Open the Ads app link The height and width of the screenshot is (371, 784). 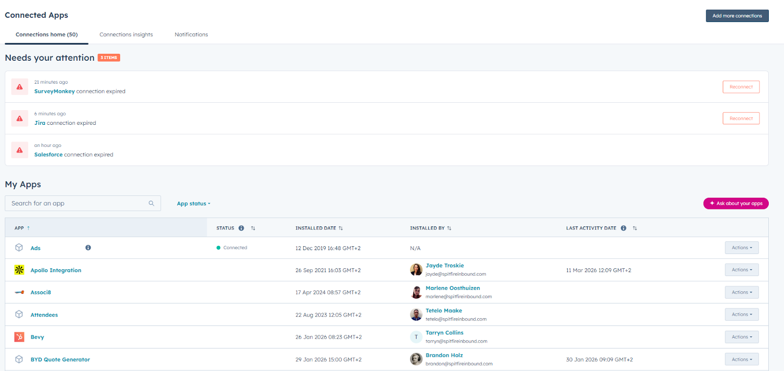tap(35, 248)
